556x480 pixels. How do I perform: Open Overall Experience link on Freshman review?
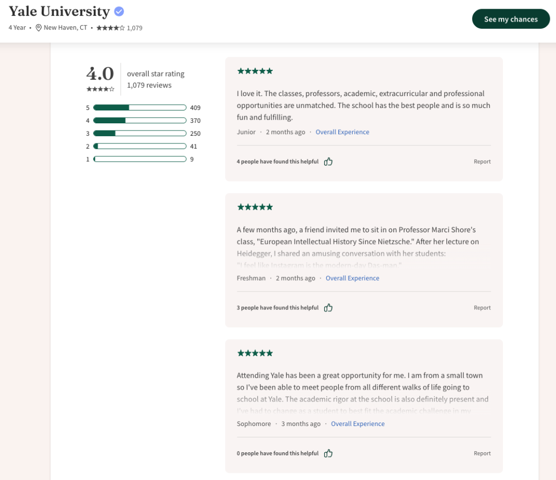[353, 278]
